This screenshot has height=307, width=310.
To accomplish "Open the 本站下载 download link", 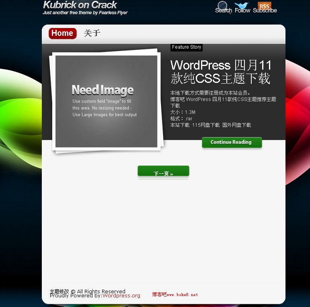I will click(180, 125).
